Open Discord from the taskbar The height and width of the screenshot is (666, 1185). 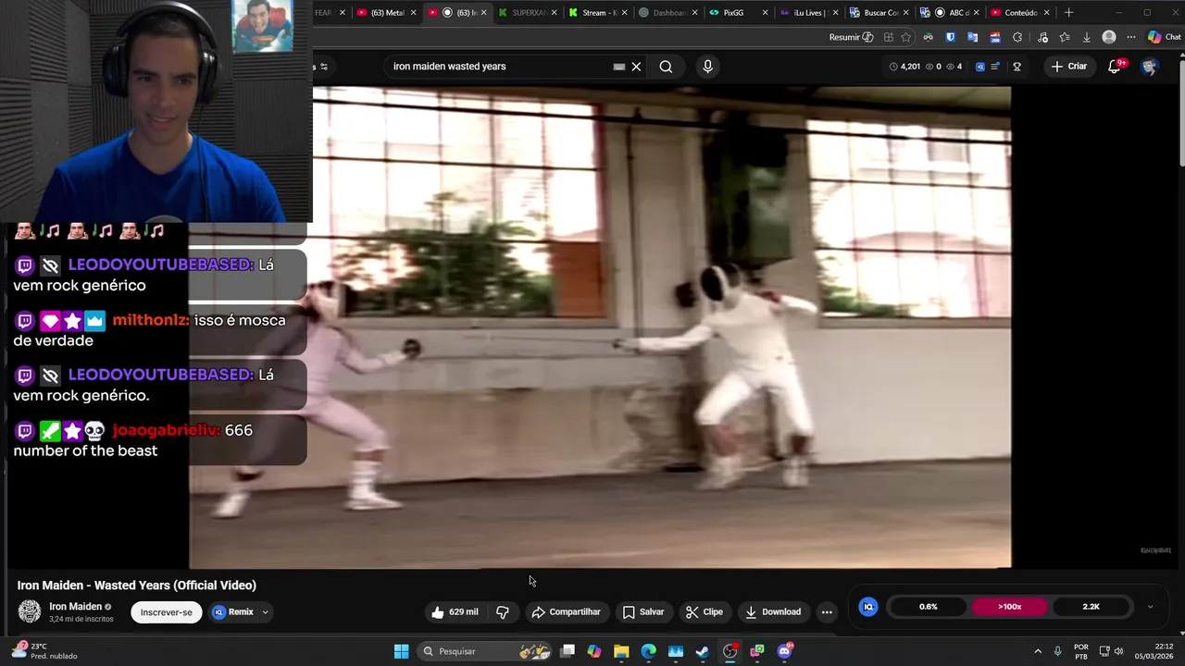pos(784,651)
